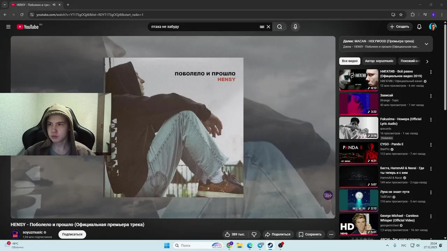Open options for George Michael video
447x251 pixels.
coord(431,216)
